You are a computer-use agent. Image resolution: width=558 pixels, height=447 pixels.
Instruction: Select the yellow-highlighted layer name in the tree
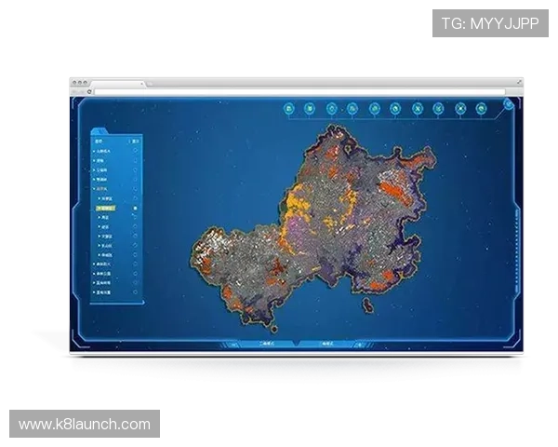(x=108, y=209)
